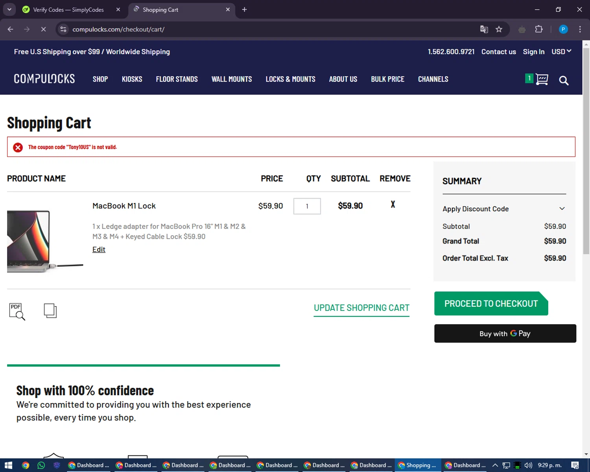Open the Windows Start menu
This screenshot has width=590, height=472.
(x=8, y=465)
